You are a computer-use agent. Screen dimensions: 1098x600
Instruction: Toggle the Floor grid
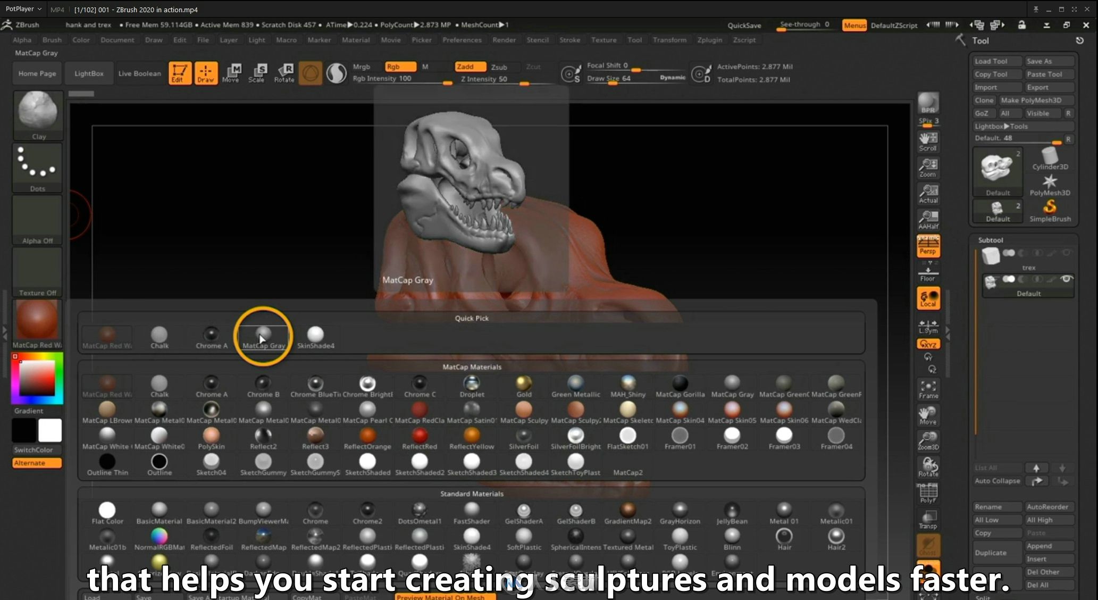tap(928, 273)
